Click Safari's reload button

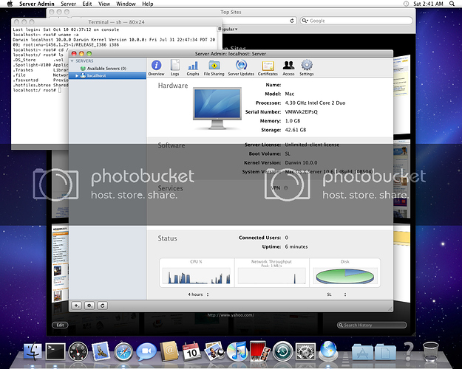coord(292,21)
